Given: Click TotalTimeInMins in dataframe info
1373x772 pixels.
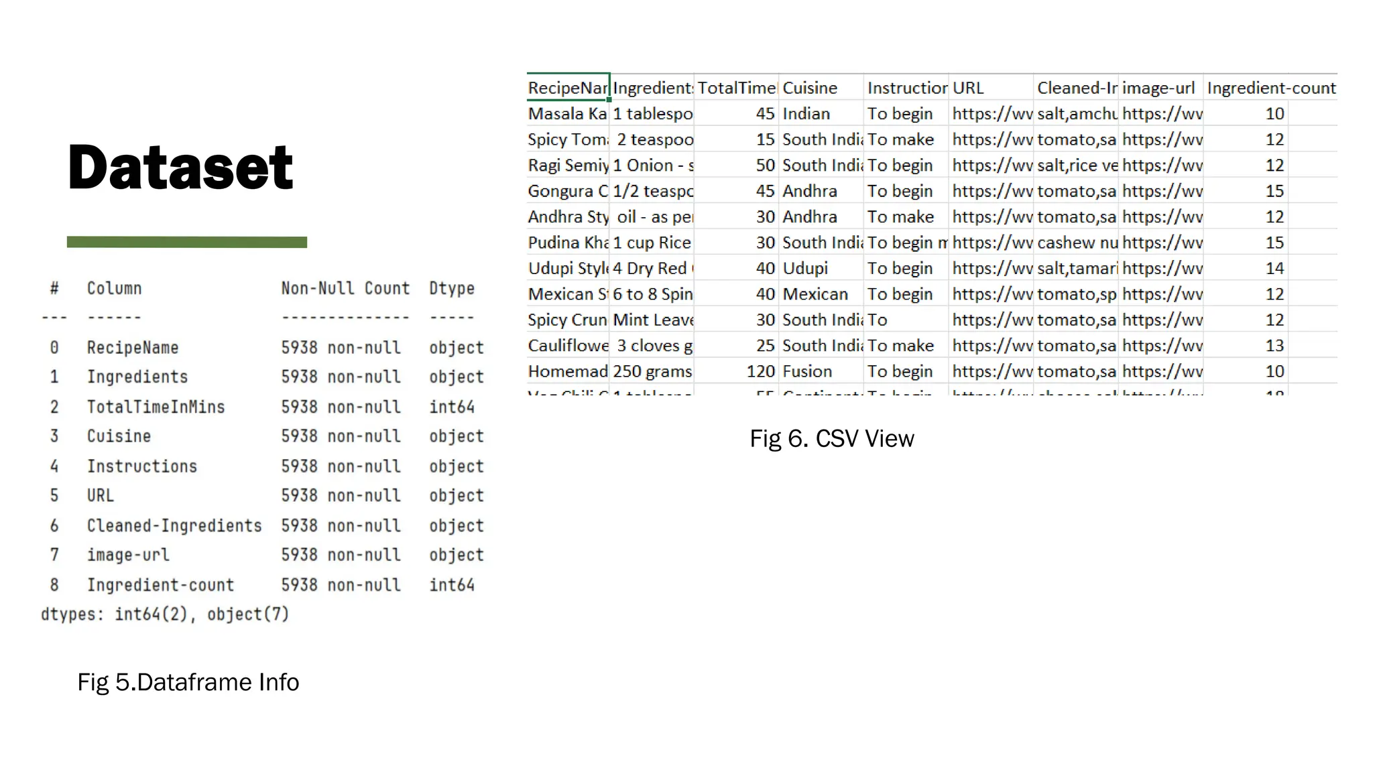Looking at the screenshot, I should [156, 407].
